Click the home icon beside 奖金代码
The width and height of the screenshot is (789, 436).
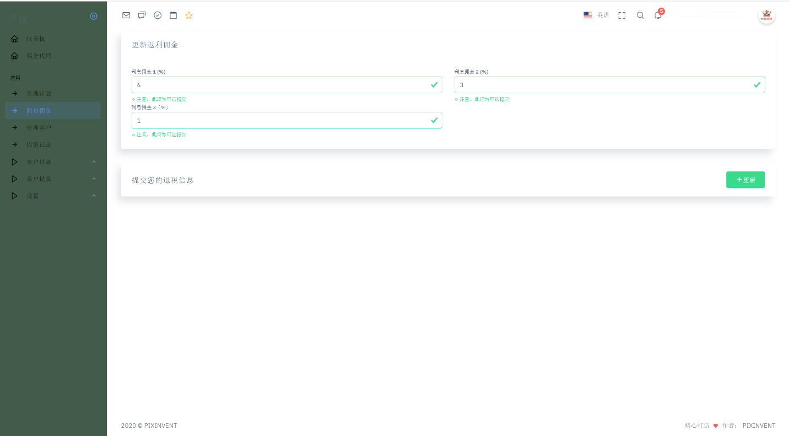point(14,56)
